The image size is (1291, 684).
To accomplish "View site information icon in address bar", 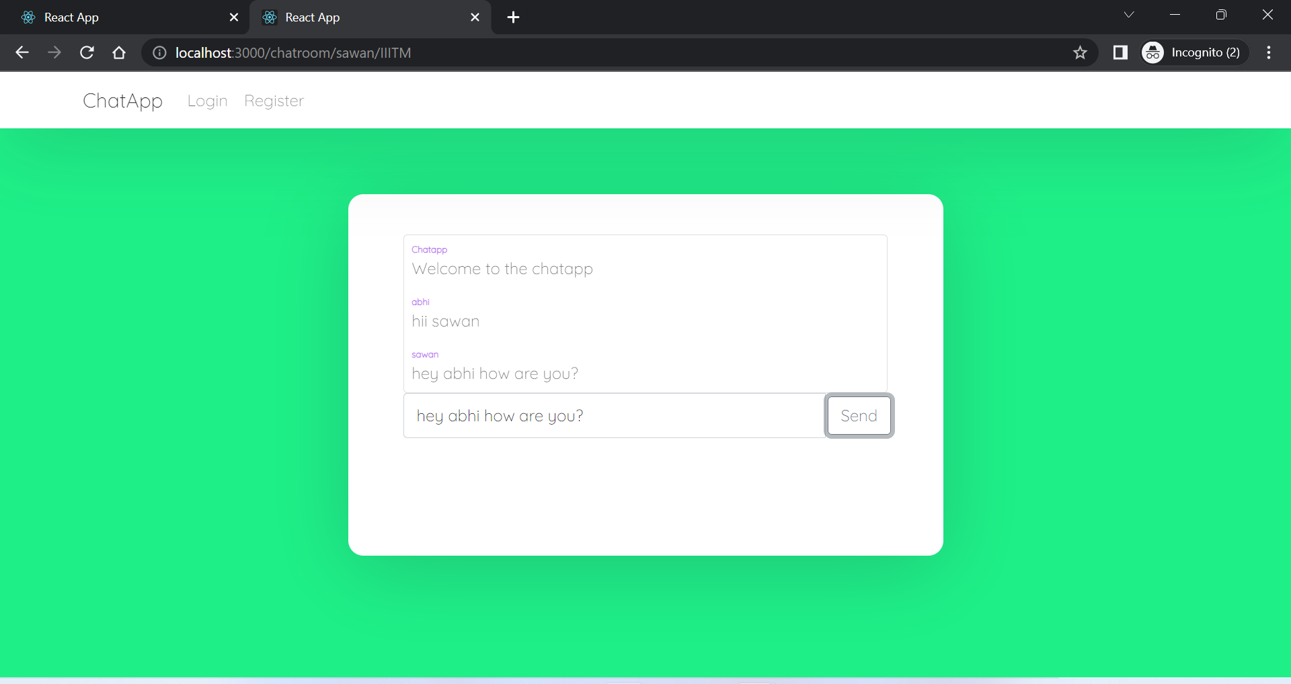I will [x=159, y=52].
